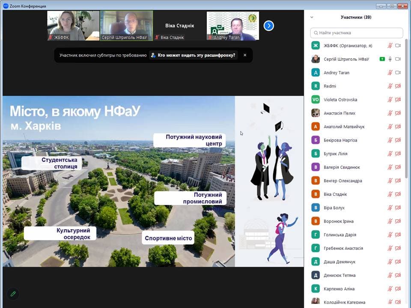Click the next video page arrow
411x308 pixels.
point(269,26)
